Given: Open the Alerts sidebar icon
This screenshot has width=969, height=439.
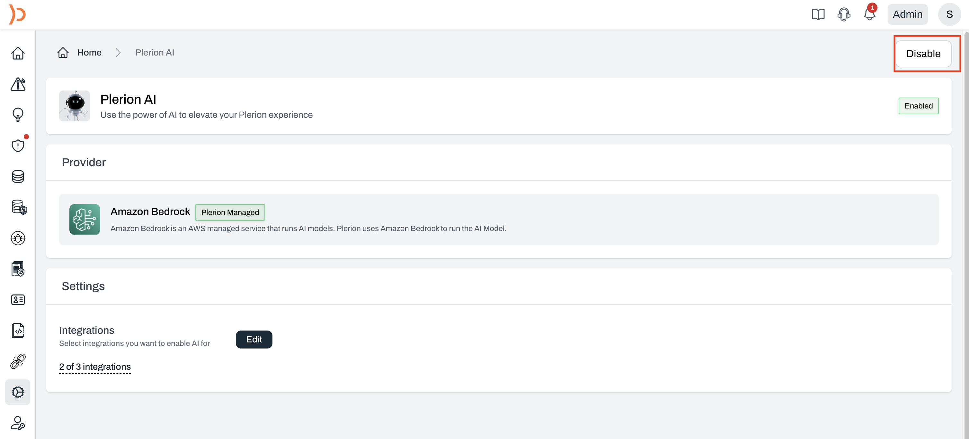Looking at the screenshot, I should pyautogui.click(x=18, y=84).
